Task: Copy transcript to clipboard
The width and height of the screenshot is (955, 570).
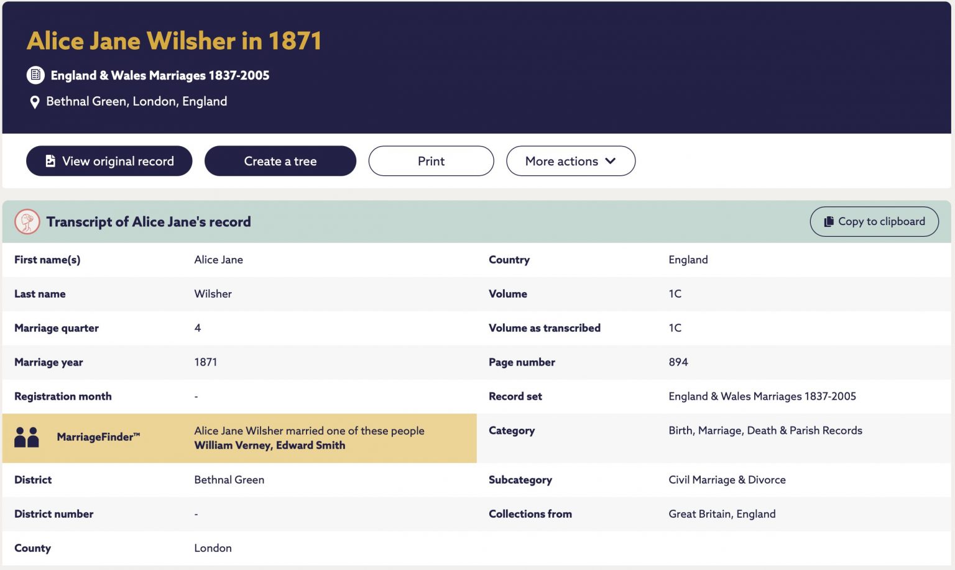Action: click(874, 221)
